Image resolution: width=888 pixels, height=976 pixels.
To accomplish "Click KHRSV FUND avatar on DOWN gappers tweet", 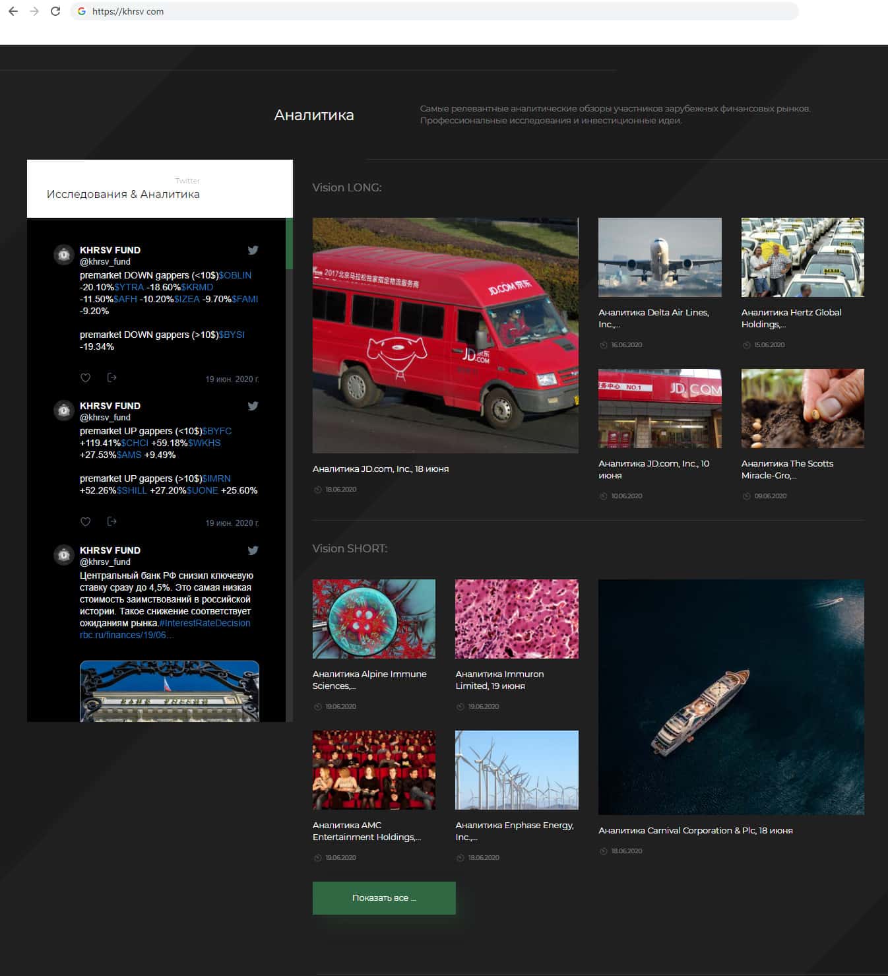I will pyautogui.click(x=64, y=255).
